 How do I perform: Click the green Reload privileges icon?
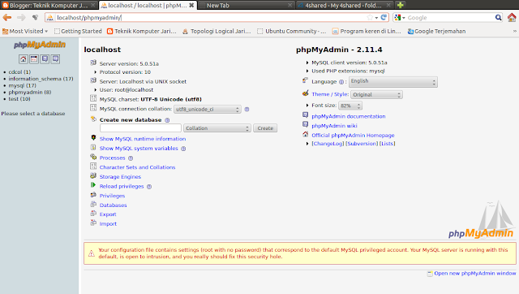click(x=93, y=185)
